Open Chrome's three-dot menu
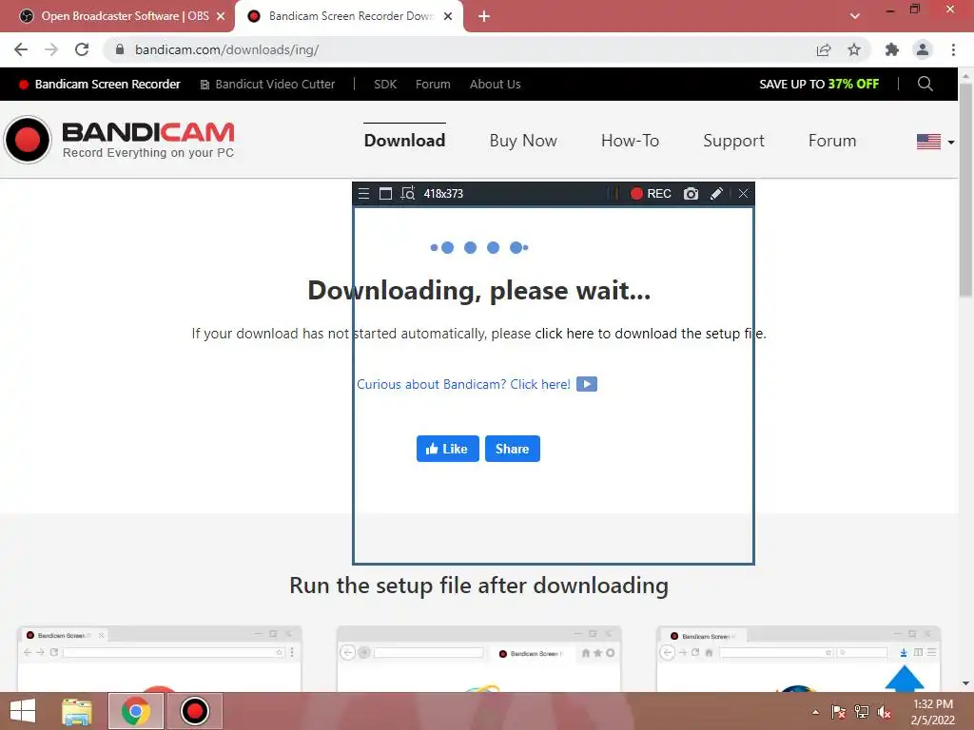Viewport: 974px width, 730px height. tap(953, 49)
